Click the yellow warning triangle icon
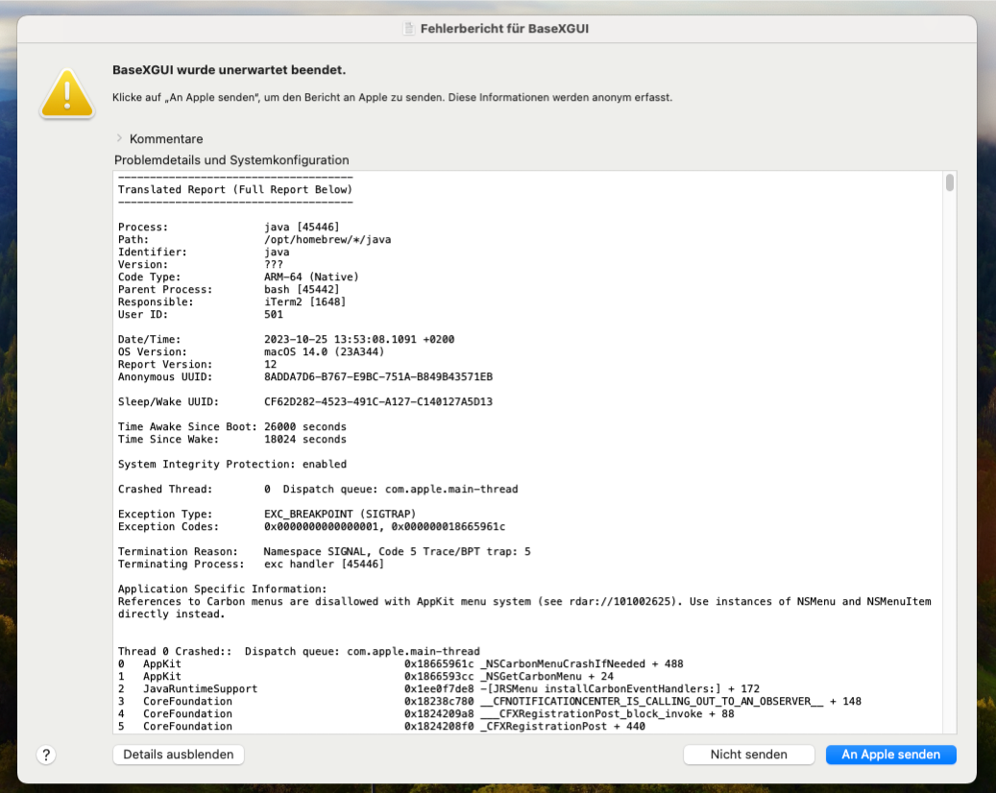Viewport: 996px width, 793px height. pyautogui.click(x=67, y=94)
